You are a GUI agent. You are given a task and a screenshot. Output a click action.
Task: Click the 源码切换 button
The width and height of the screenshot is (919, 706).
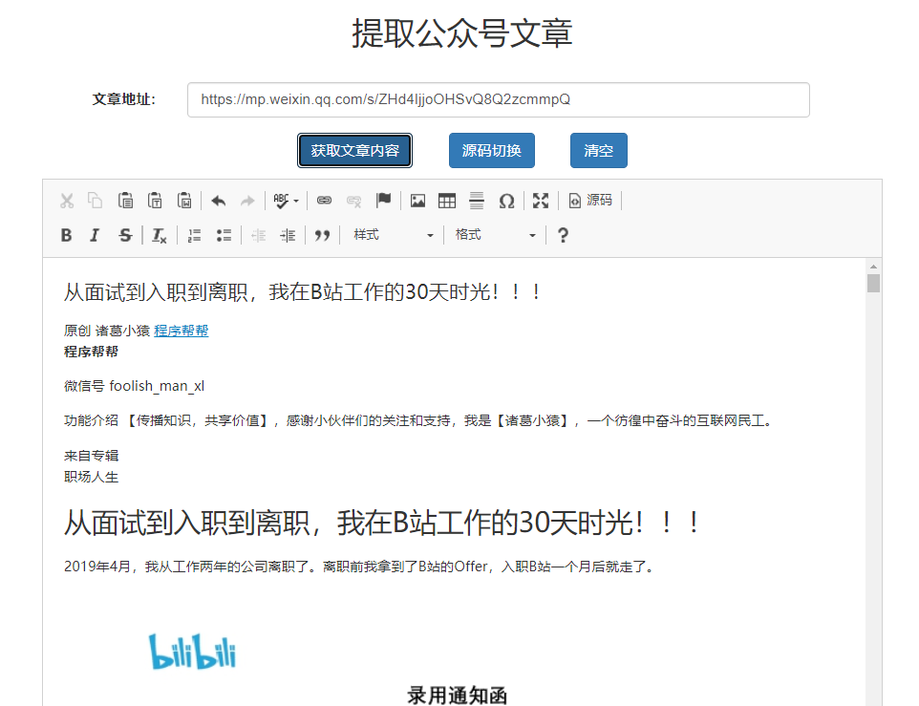pyautogui.click(x=492, y=151)
